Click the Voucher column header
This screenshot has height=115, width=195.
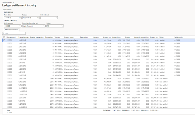click(x=57, y=37)
